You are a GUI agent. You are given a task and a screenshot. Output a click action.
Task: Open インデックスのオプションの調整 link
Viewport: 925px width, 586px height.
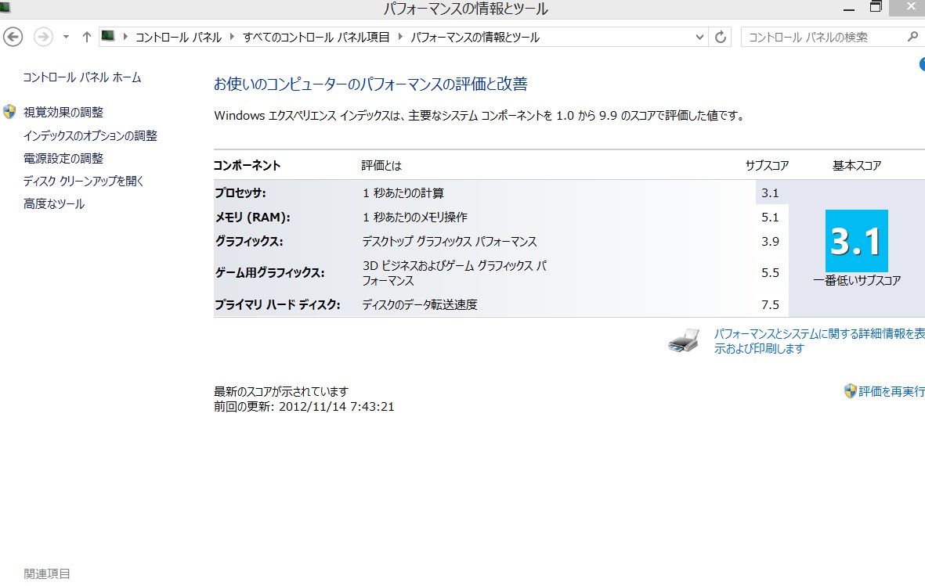90,135
